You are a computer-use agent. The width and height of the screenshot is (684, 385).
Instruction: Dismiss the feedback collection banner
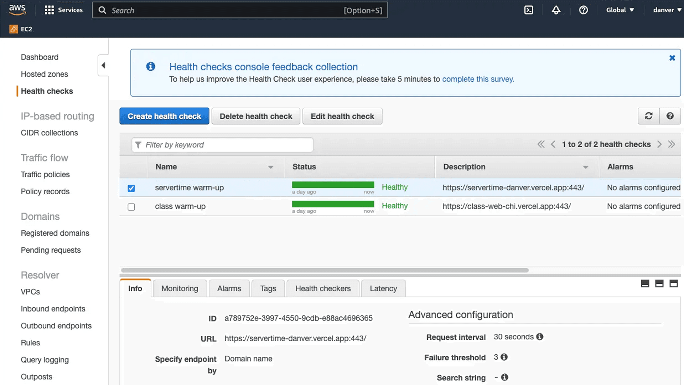point(672,58)
